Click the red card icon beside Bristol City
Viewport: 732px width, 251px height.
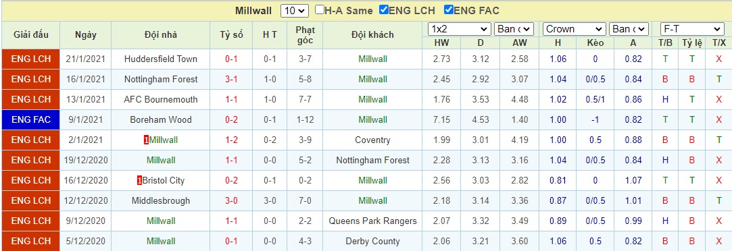coord(140,181)
